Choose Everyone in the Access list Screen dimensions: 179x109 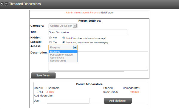tap(63, 52)
